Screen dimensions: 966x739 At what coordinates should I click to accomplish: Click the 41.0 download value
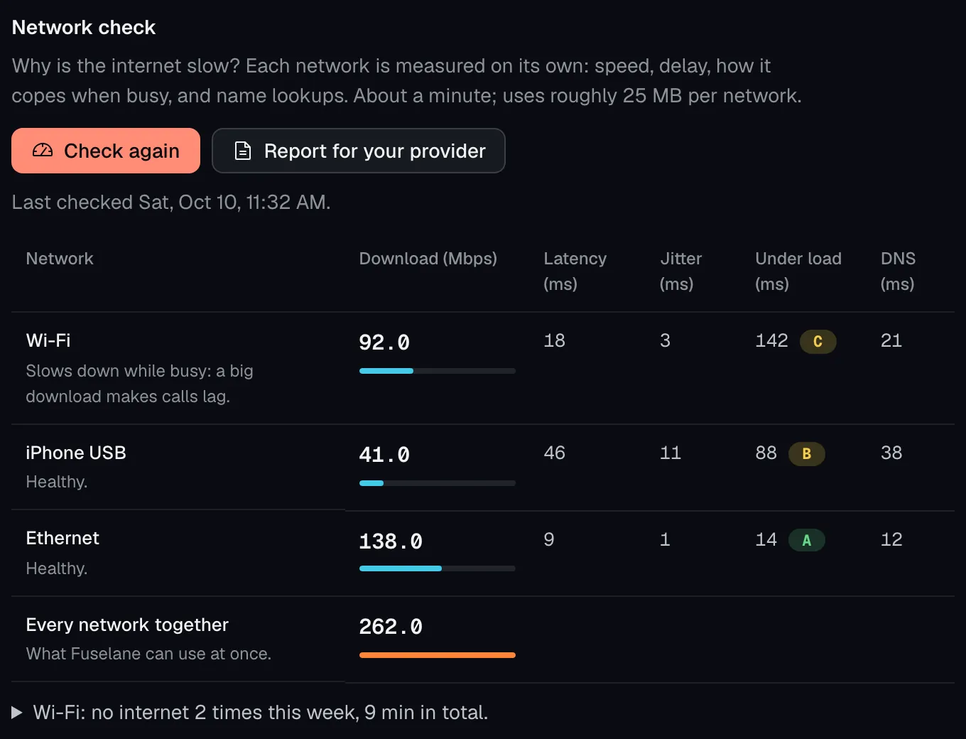(384, 455)
